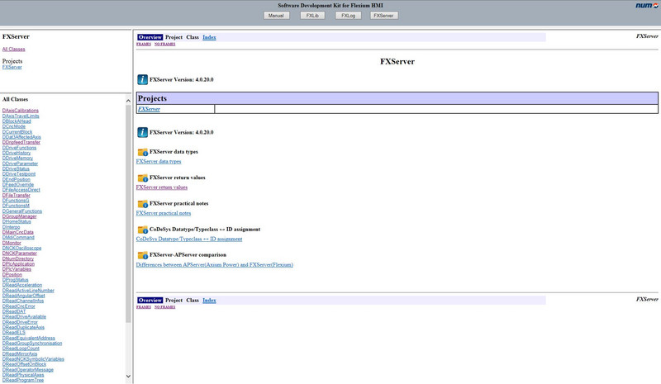Screen dimensions: 661x384
Task: Click the folder icon beside FXServer return values
Action: pyautogui.click(x=142, y=178)
